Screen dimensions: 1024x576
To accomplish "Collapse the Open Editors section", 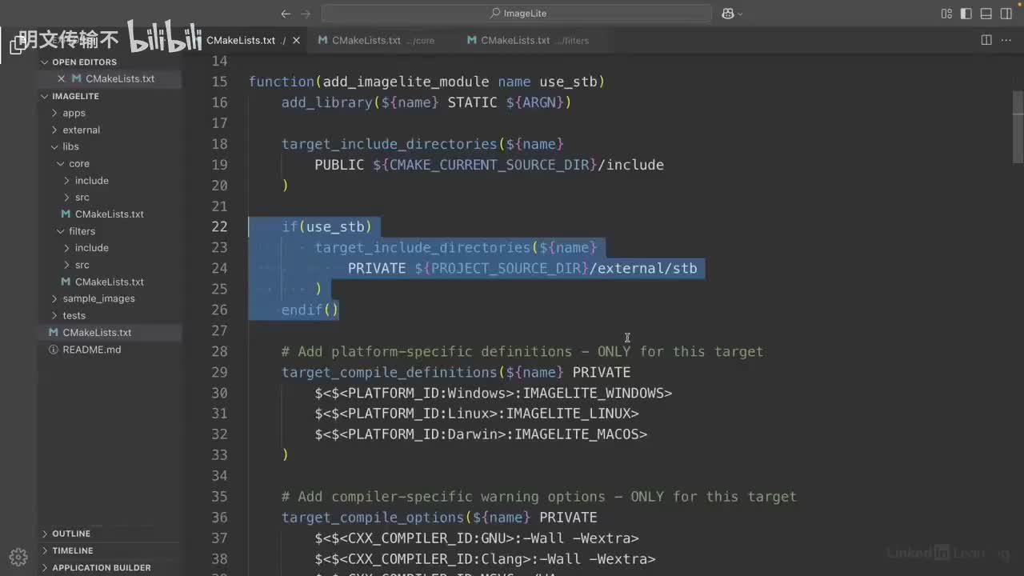I will click(84, 62).
